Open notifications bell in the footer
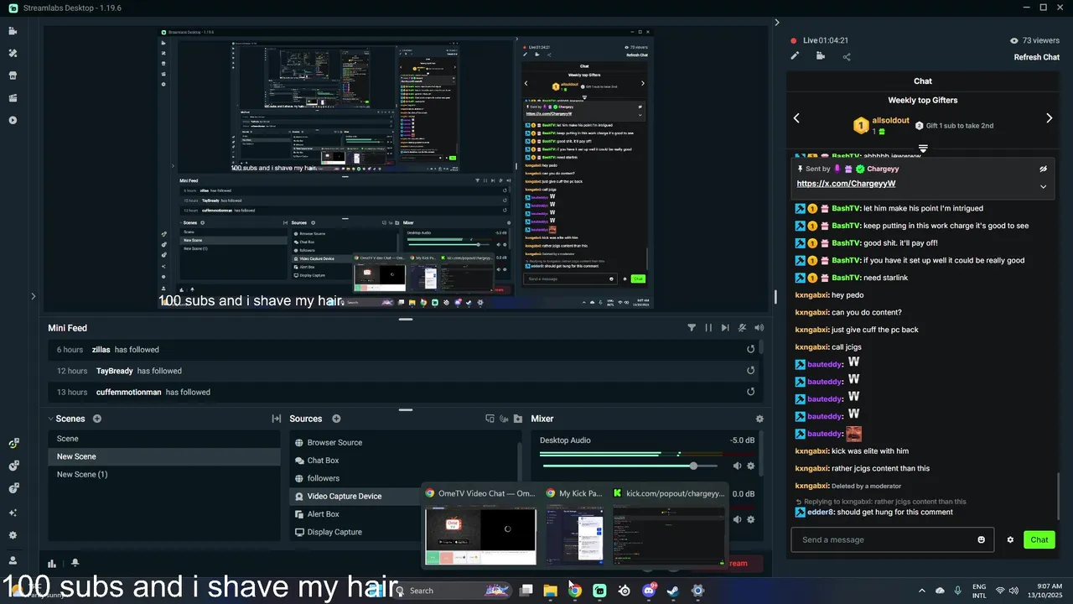Screen dimensions: 1073x604 pyautogui.click(x=75, y=563)
